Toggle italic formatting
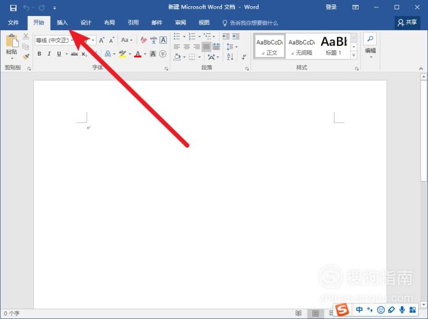The image size is (428, 319). 49,54
